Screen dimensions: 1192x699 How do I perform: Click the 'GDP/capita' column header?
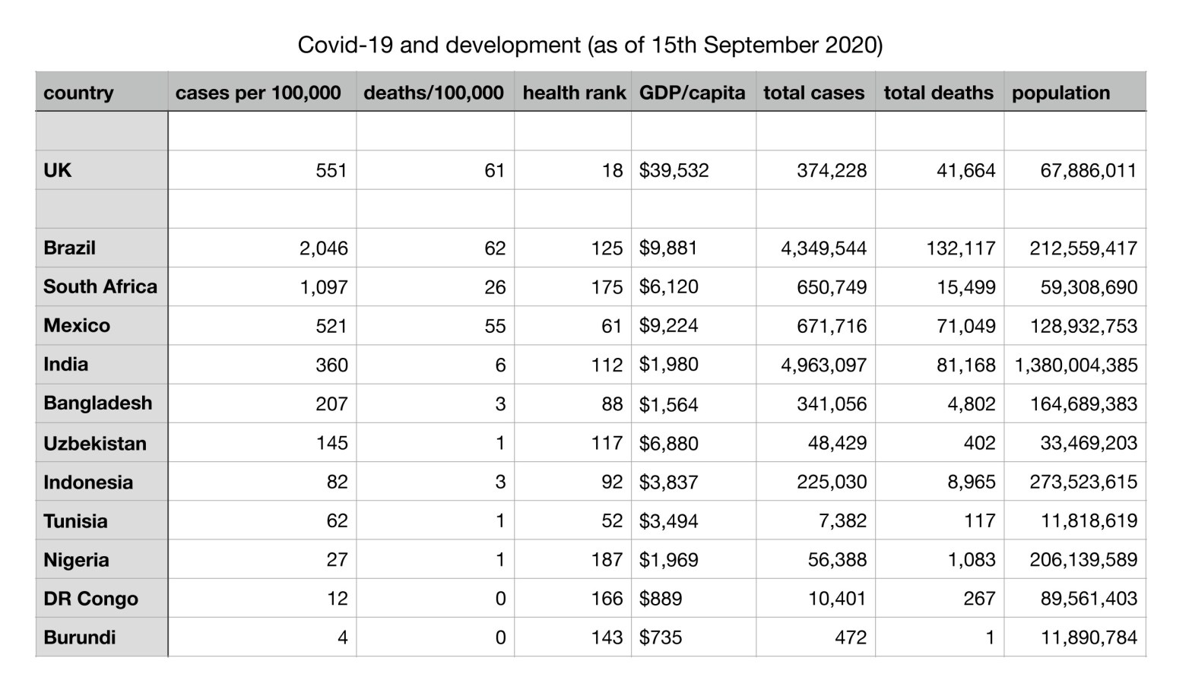[x=692, y=93]
